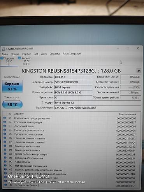Click the PCIe 3.0 x2 transfer mode field
Screen dimensions: 144x192
pyautogui.click(x=73, y=92)
